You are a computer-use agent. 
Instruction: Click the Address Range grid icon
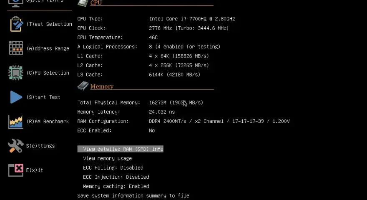(x=16, y=48)
